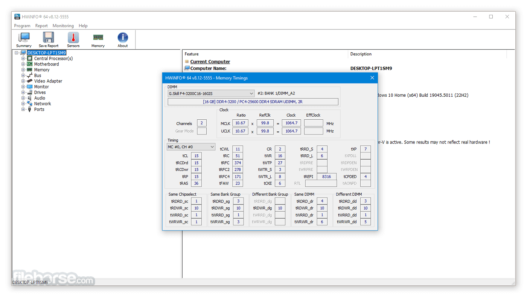Select the Monitor tree item label
This screenshot has width=527, height=297.
[41, 87]
